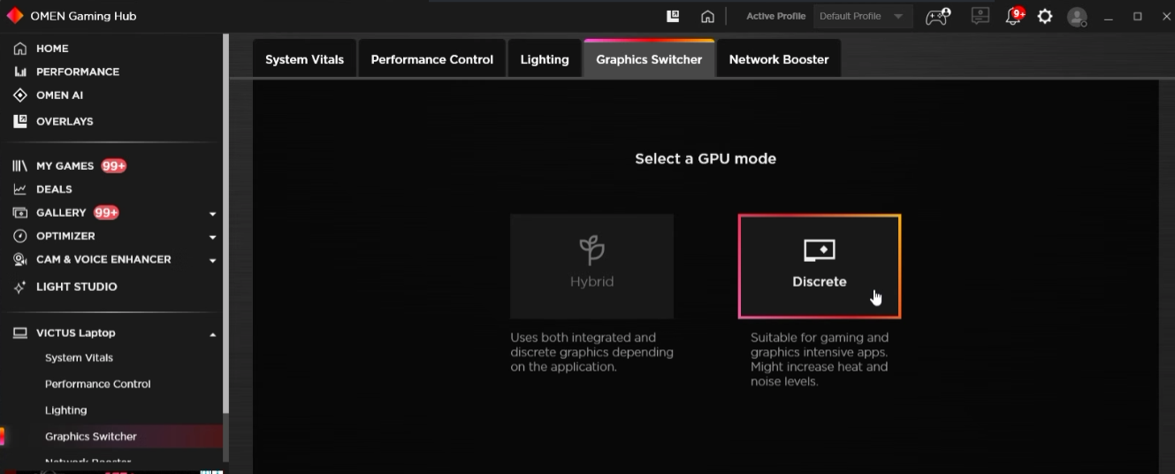The image size is (1175, 474).
Task: Click the GALLERY 99+ badge
Action: pyautogui.click(x=106, y=212)
